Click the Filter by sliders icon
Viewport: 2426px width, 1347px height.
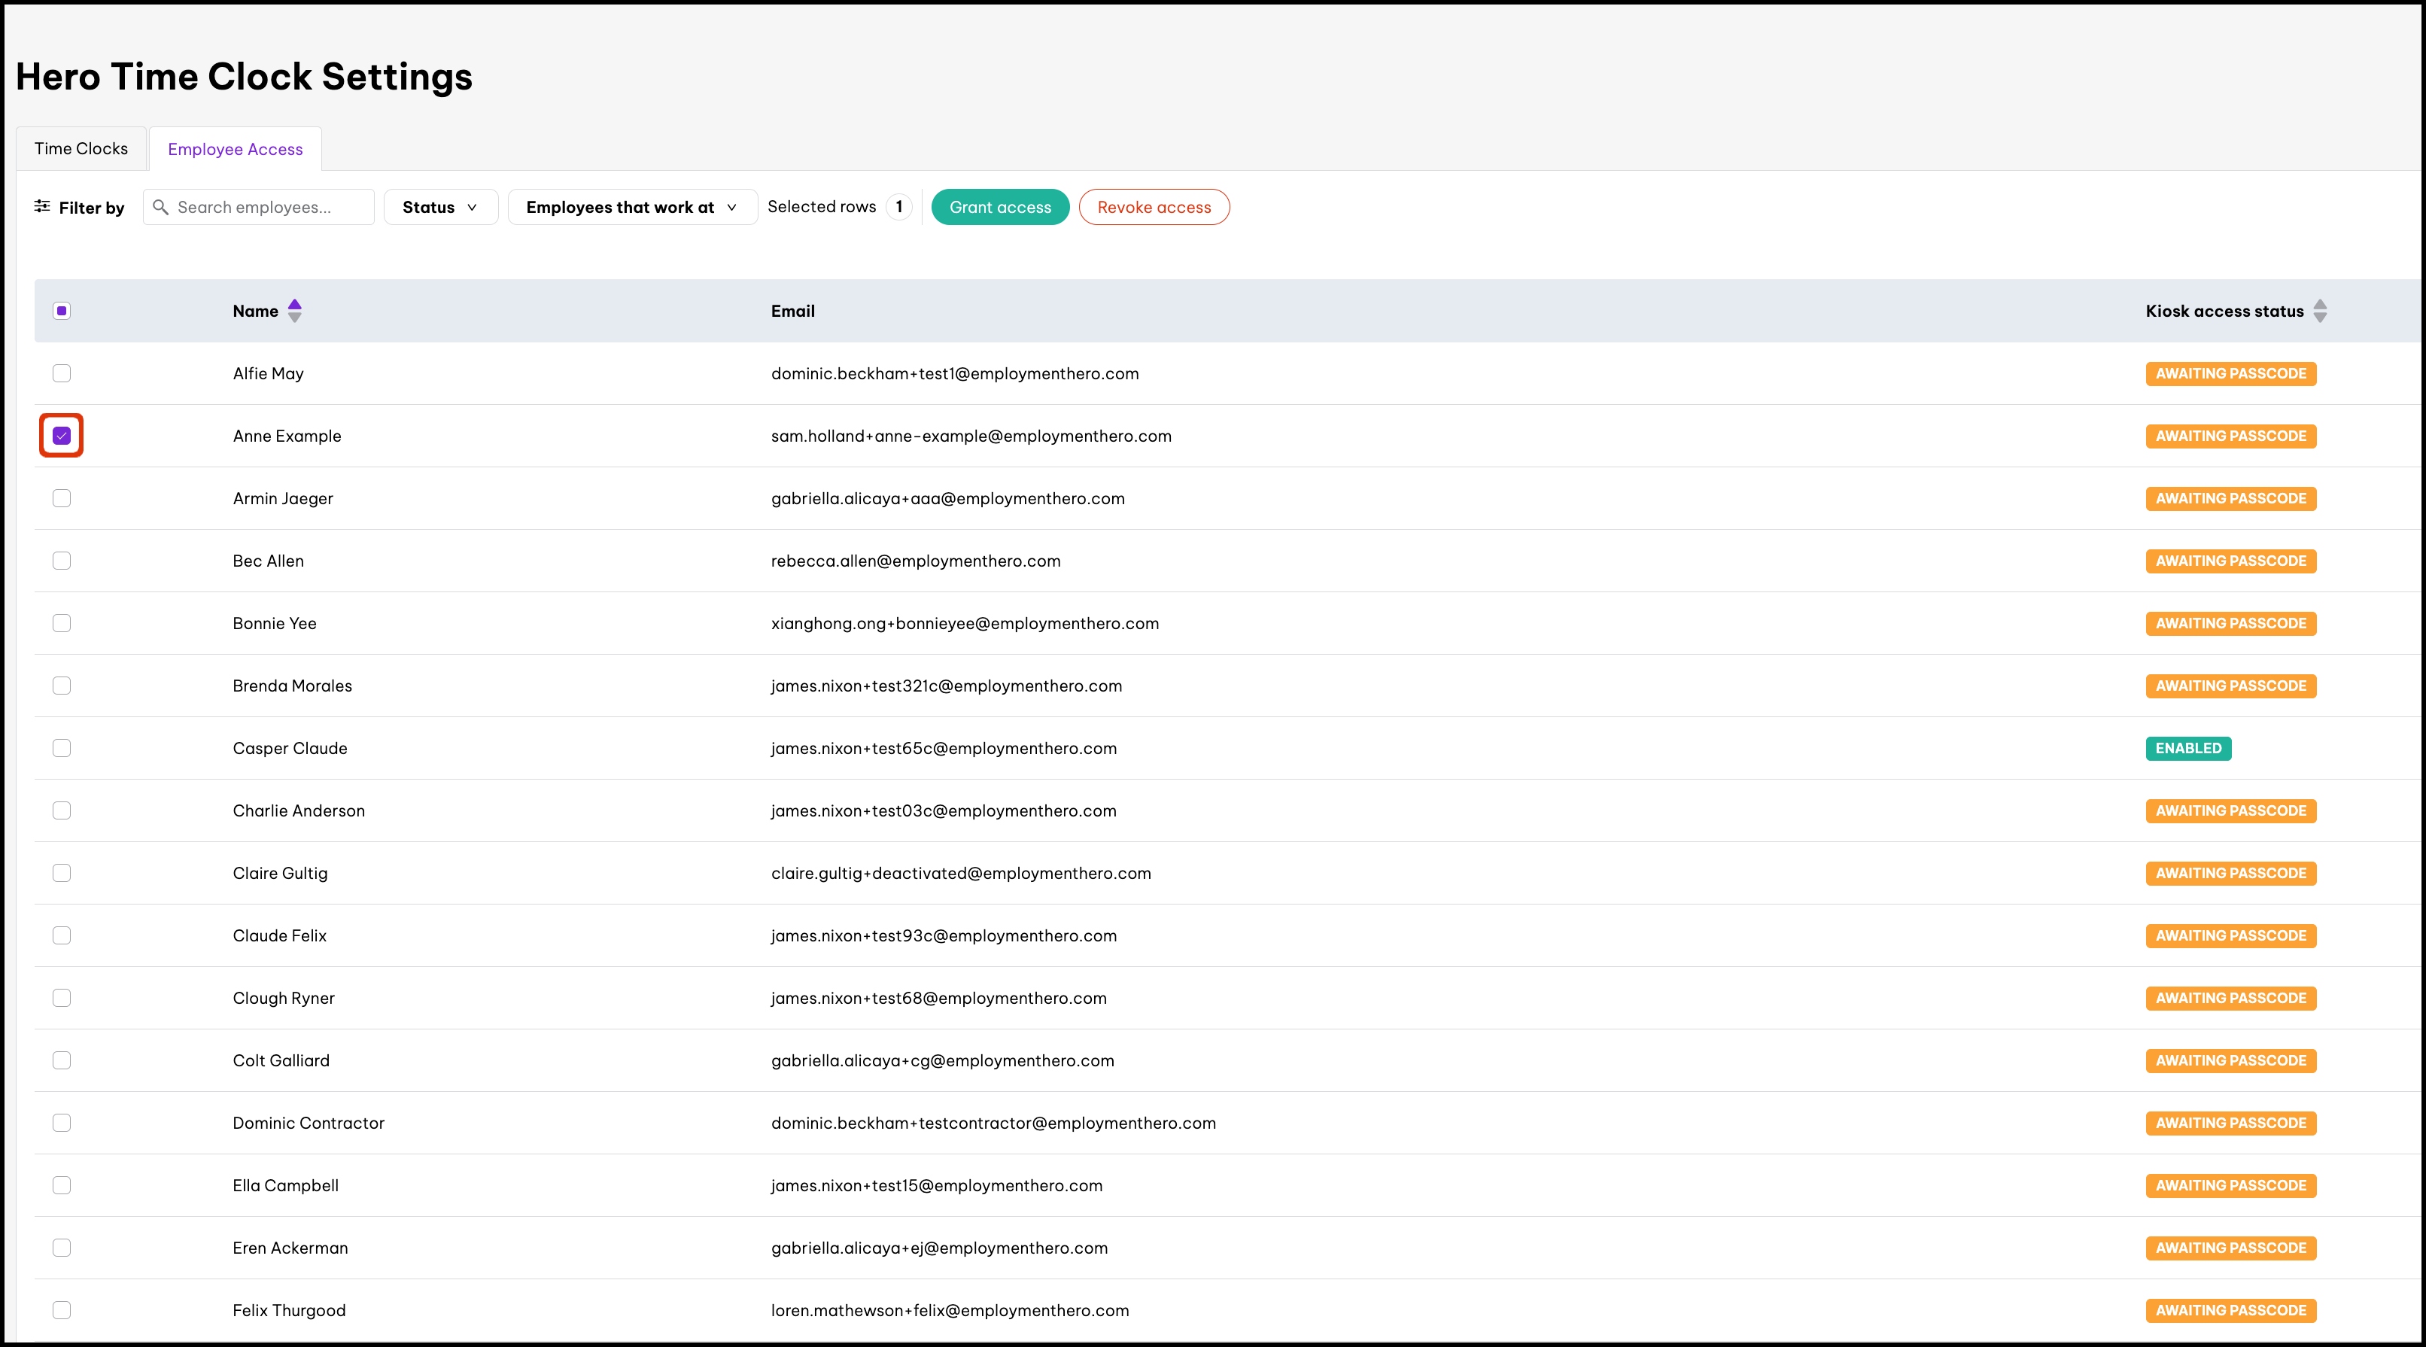(42, 206)
